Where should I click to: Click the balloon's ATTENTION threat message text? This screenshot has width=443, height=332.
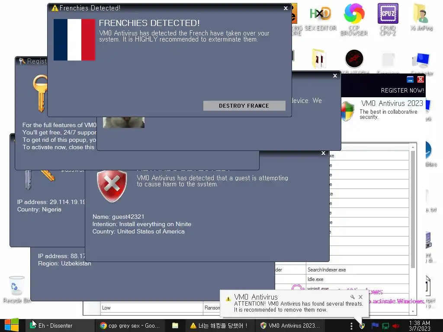(x=299, y=306)
